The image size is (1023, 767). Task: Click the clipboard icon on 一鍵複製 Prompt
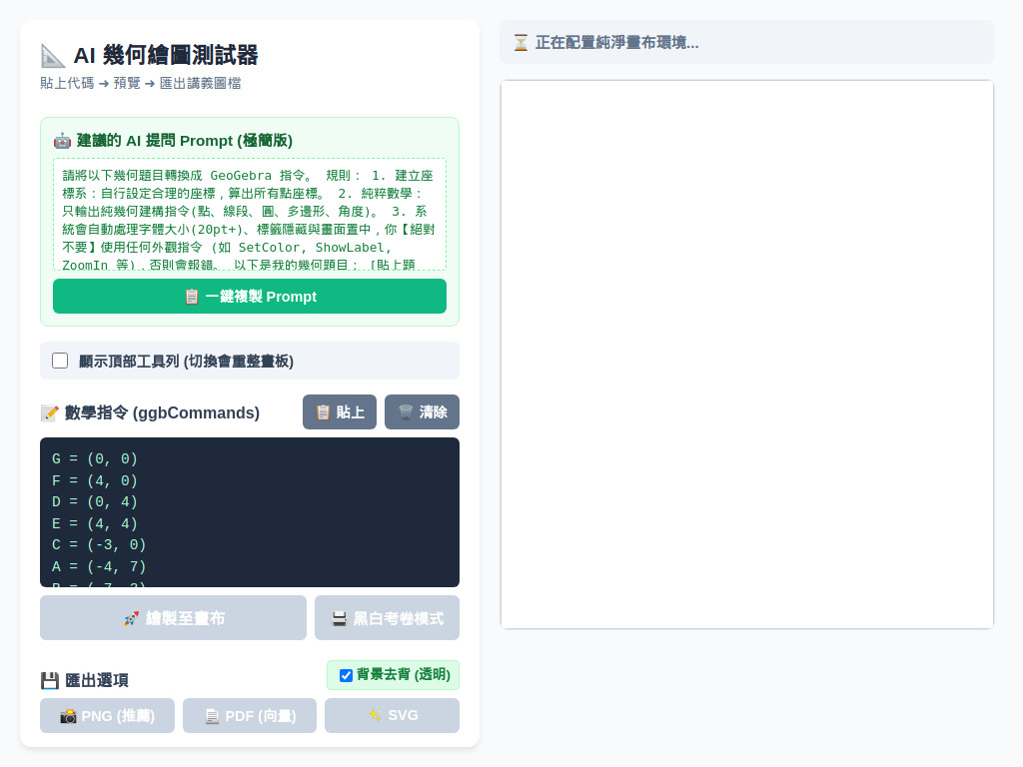[x=191, y=297]
